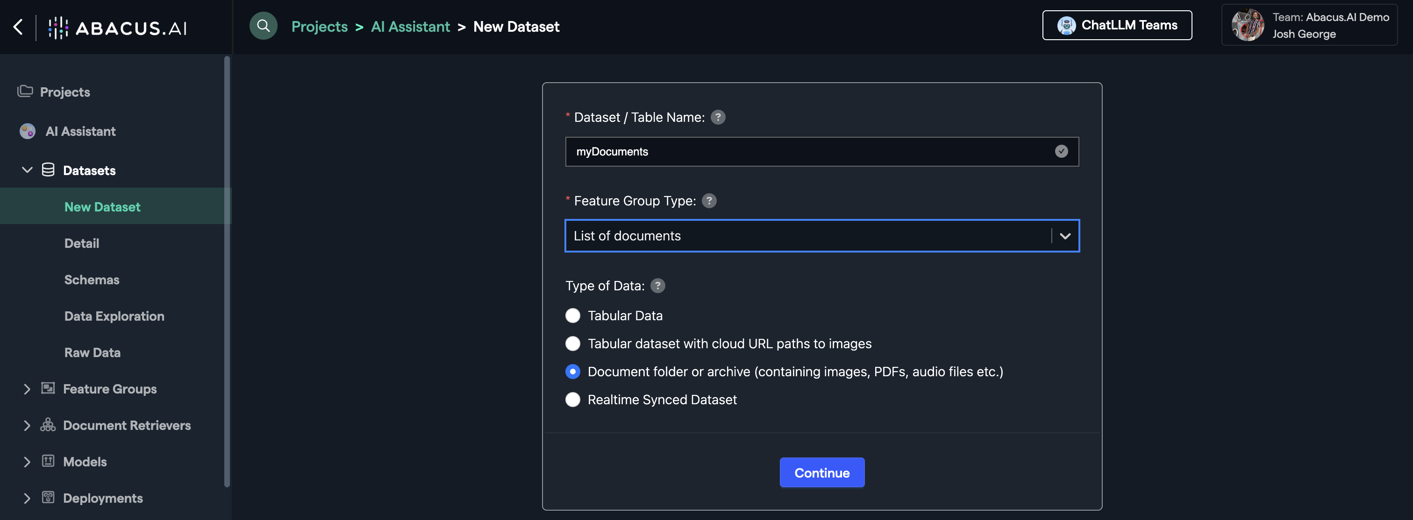
Task: Click the Projects folder icon in sidebar
Action: point(25,91)
